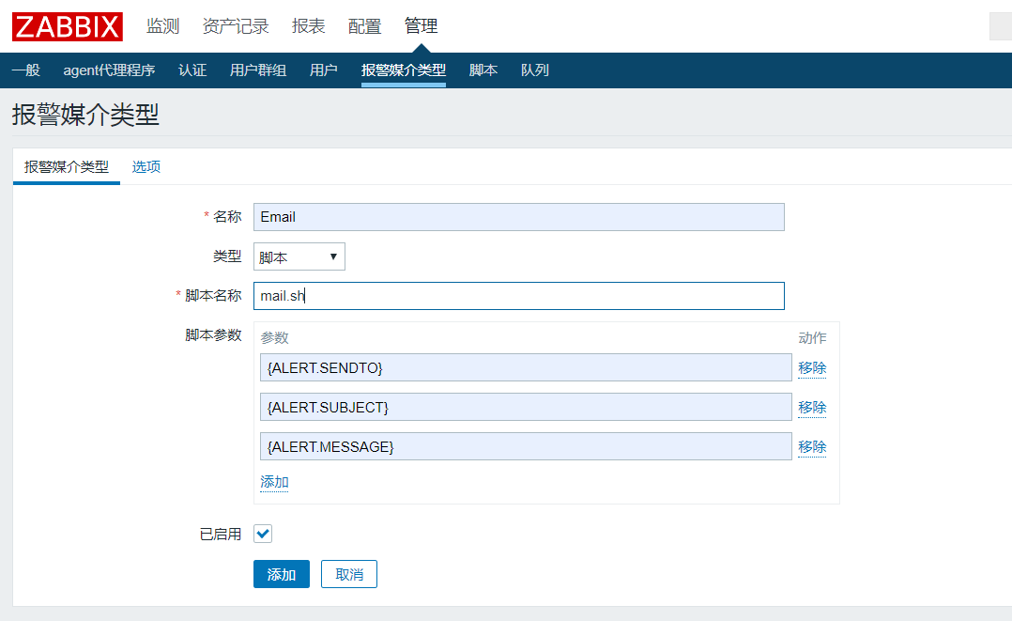The image size is (1012, 621).
Task: Select the 报警媒介类型 form tab
Action: tap(67, 167)
